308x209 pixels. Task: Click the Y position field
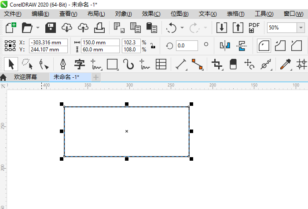click(x=48, y=50)
